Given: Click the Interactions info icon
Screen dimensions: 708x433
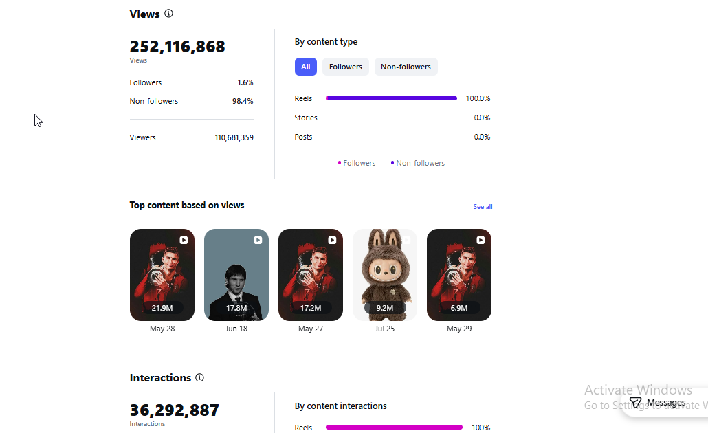Looking at the screenshot, I should click(199, 377).
